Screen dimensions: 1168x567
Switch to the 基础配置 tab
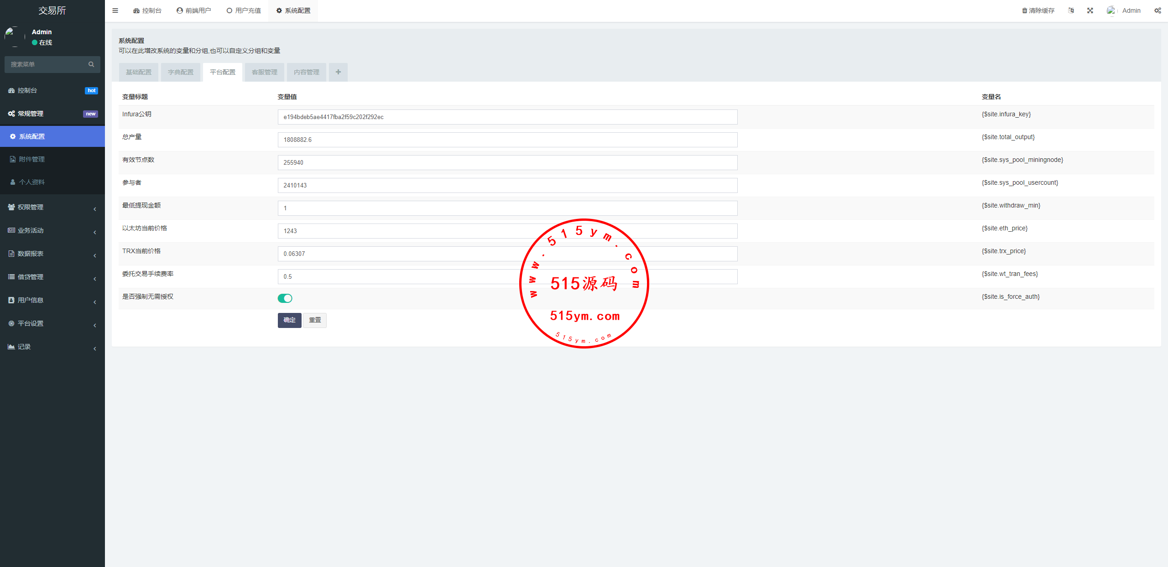click(x=139, y=72)
